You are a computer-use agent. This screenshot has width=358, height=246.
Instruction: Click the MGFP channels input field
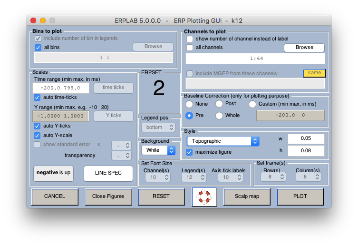[x=255, y=84]
